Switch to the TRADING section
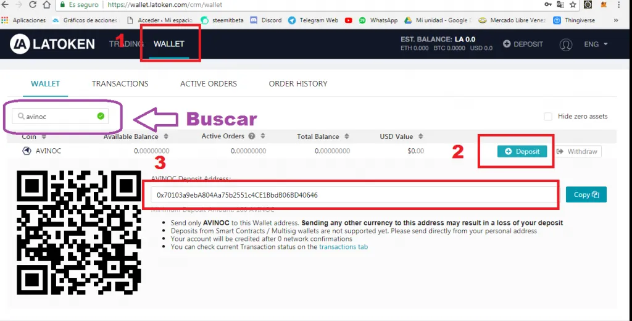Screen dimensions: 632x321 pyautogui.click(x=126, y=44)
